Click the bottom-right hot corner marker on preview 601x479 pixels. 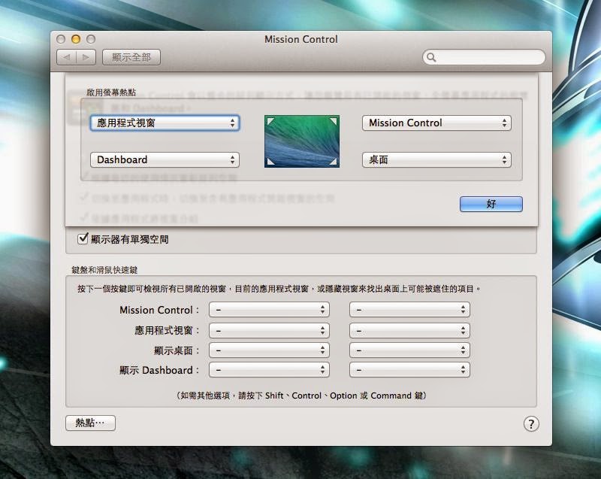(x=334, y=161)
